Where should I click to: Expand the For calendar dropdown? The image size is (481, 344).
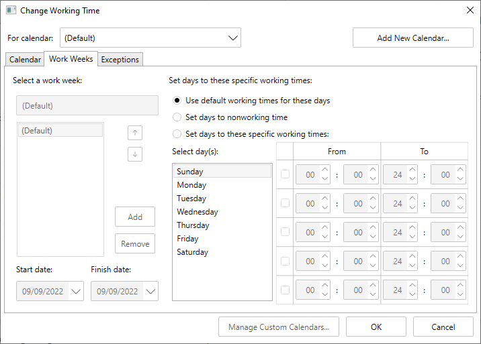click(x=233, y=38)
